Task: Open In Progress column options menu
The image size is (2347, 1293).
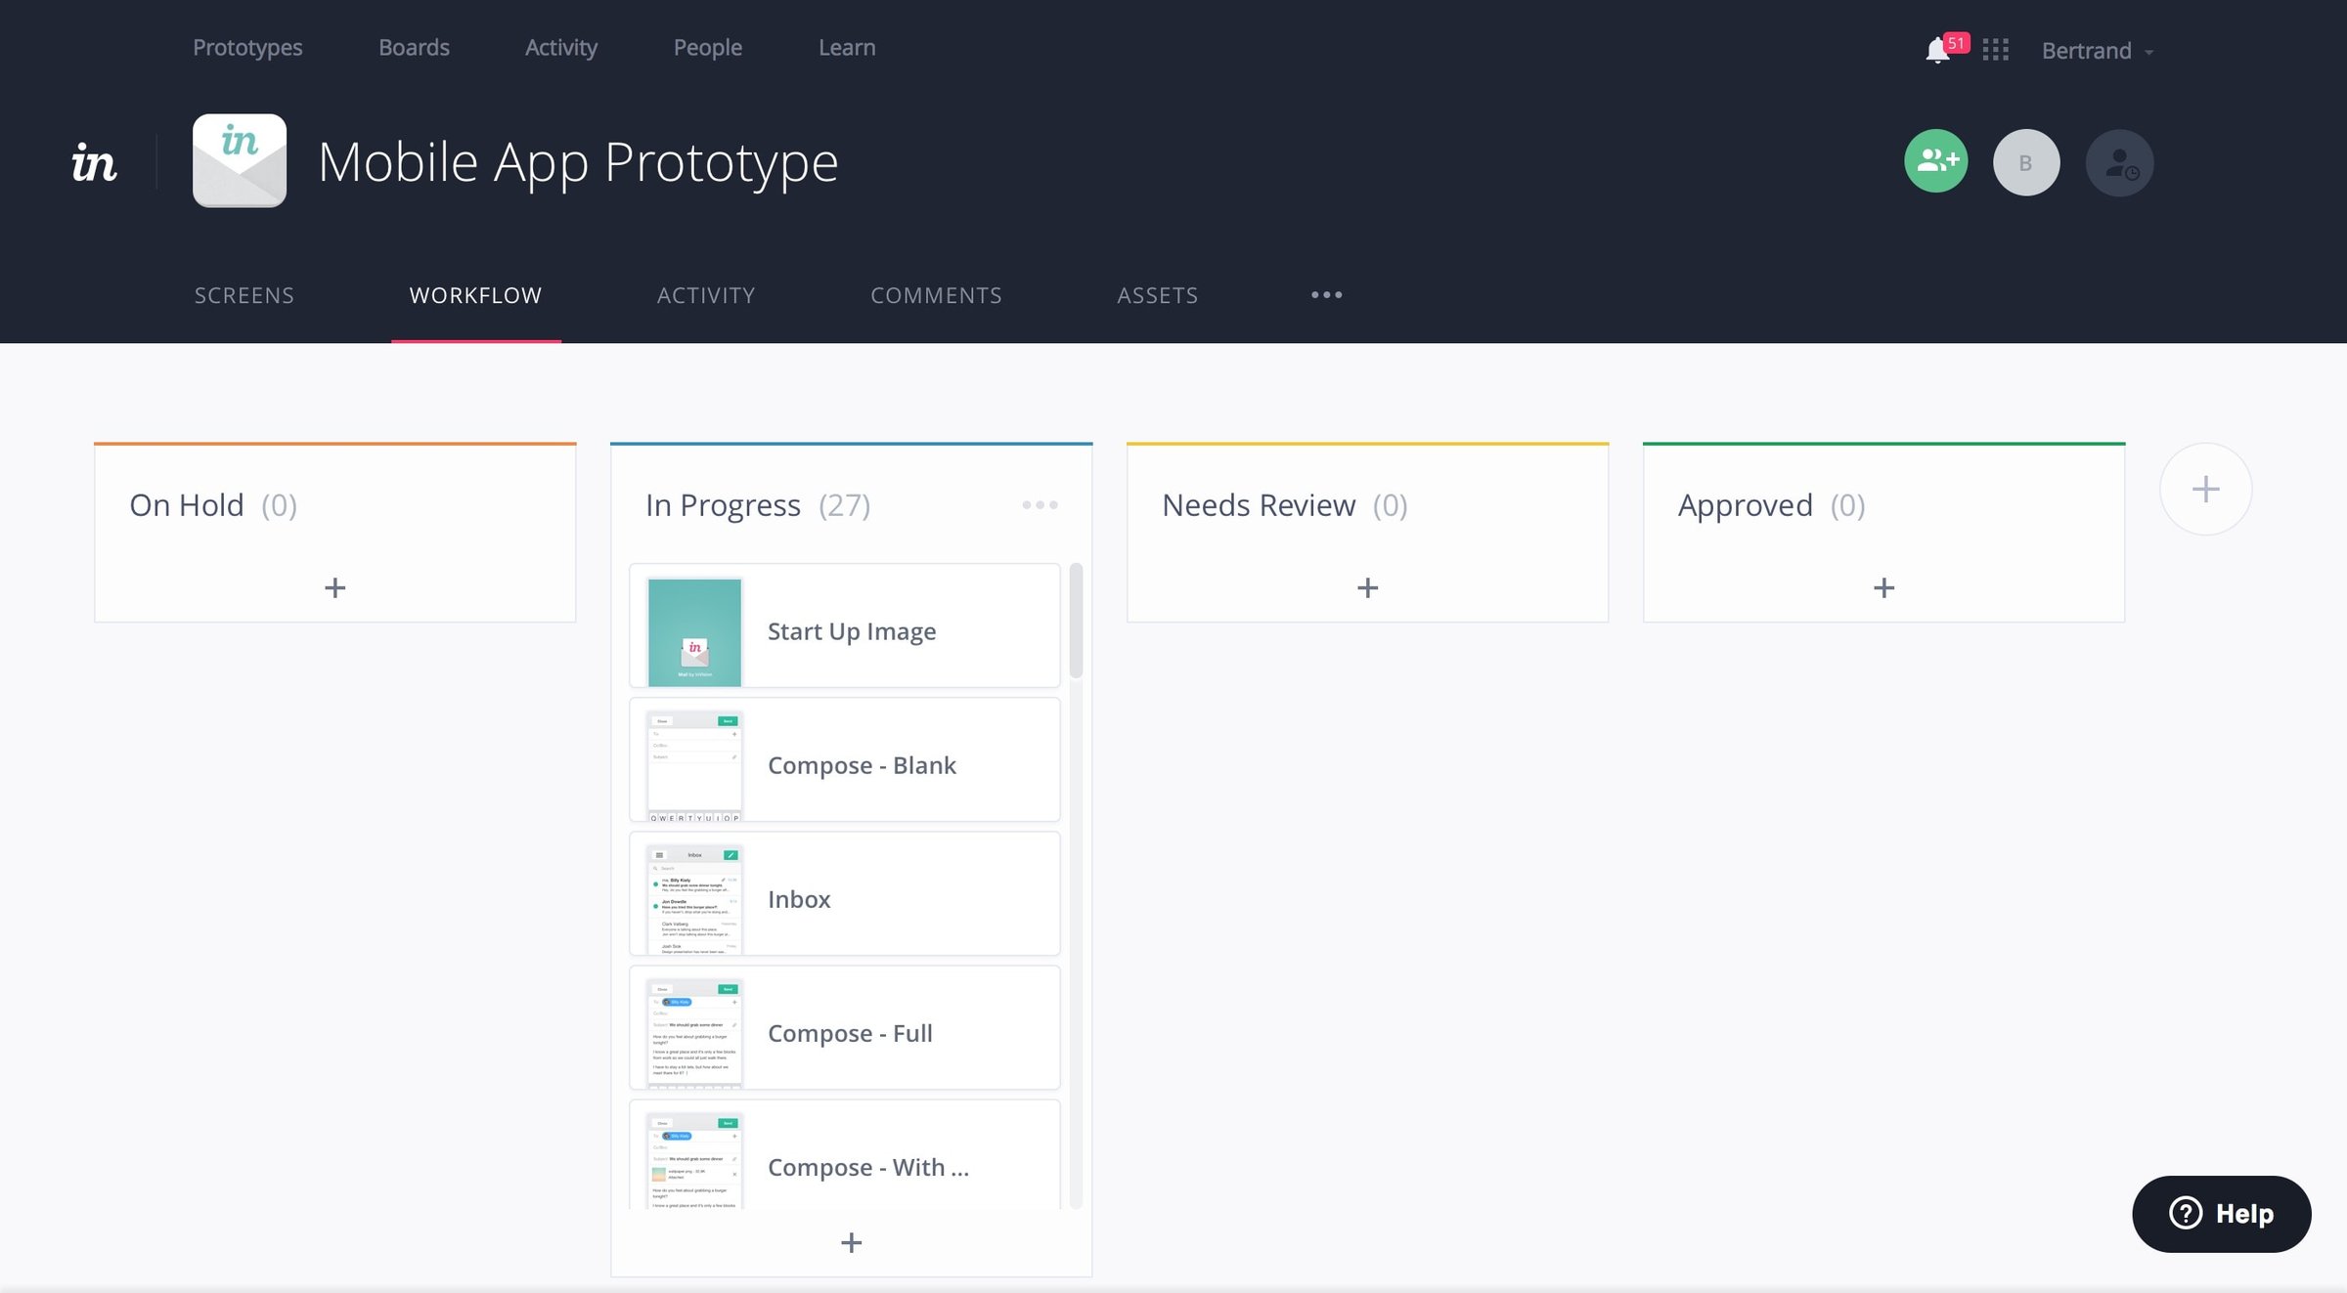Action: [1040, 505]
